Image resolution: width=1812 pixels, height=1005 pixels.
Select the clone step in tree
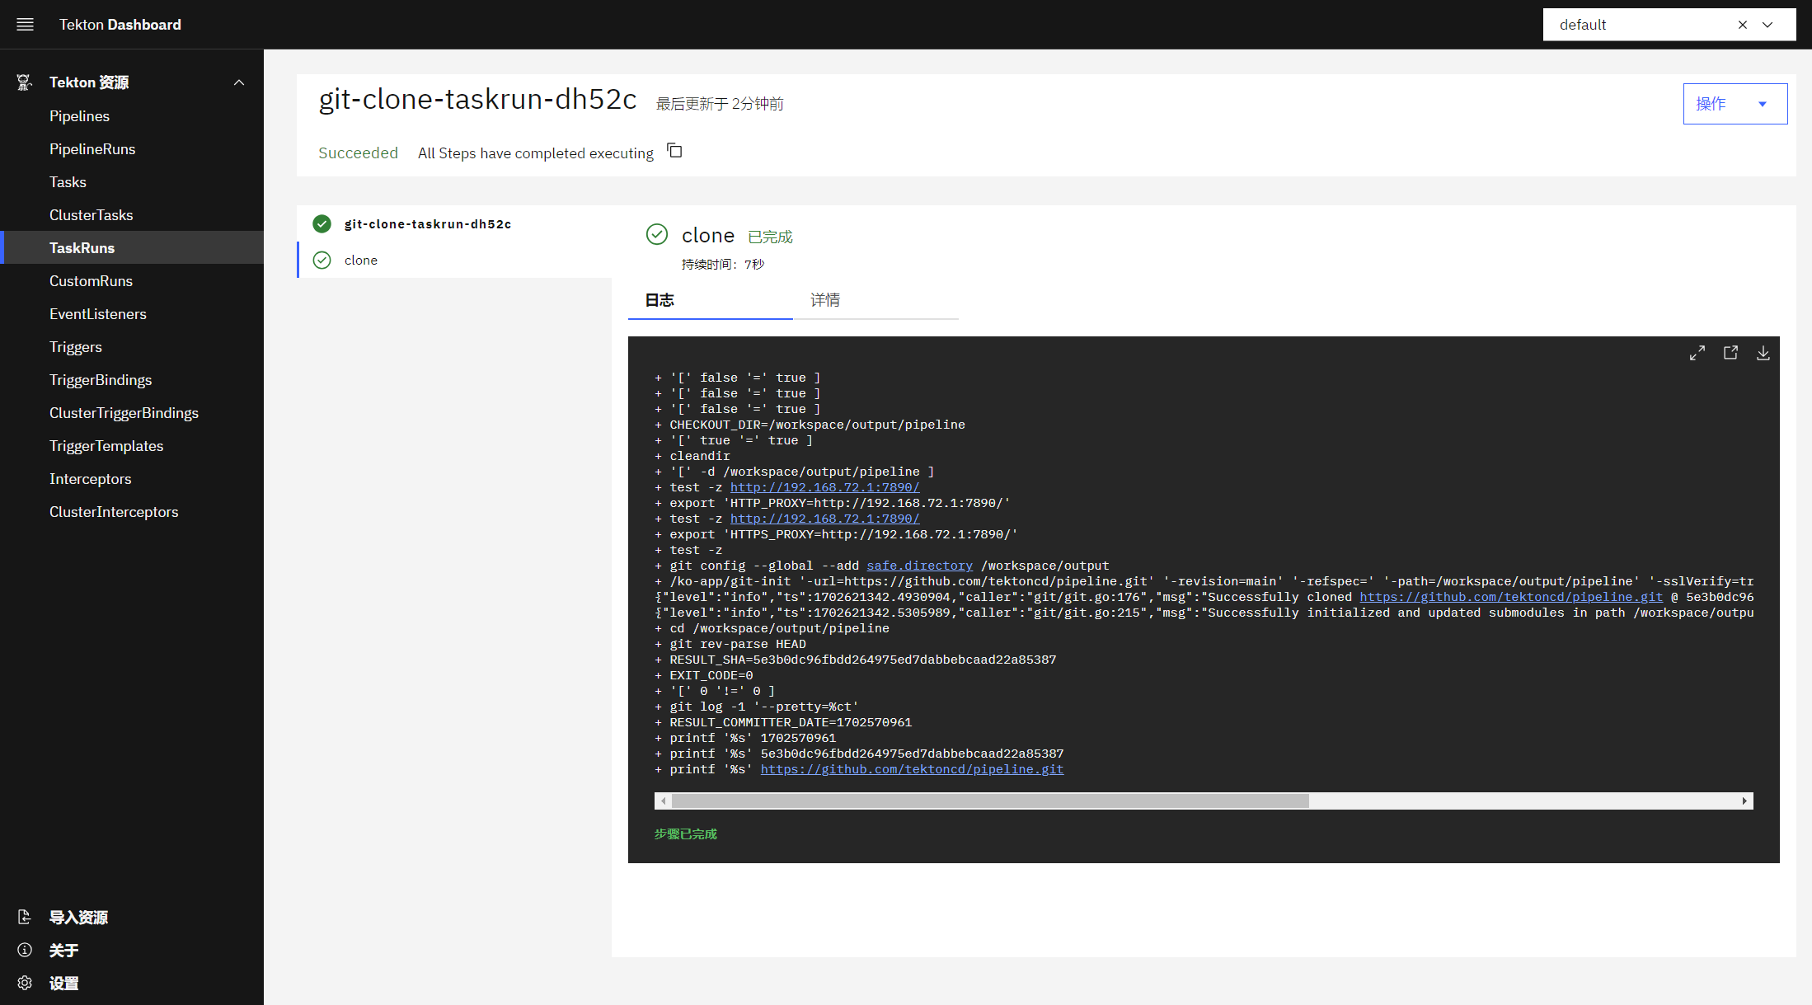(454, 260)
